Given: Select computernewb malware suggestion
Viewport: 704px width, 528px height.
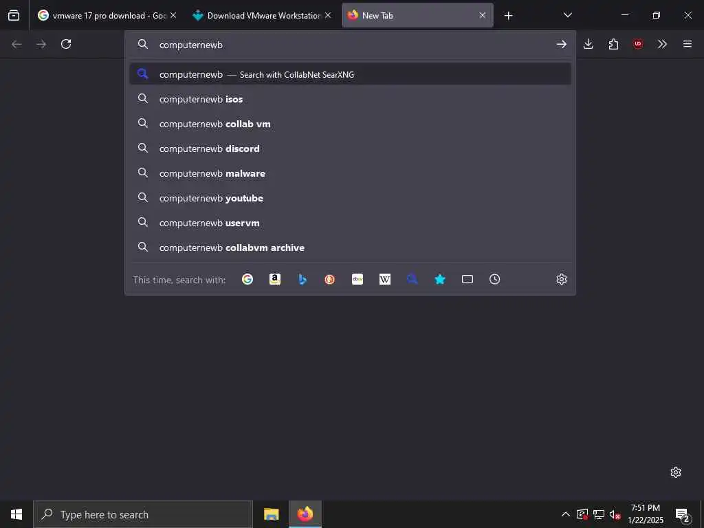Looking at the screenshot, I should coord(350,173).
